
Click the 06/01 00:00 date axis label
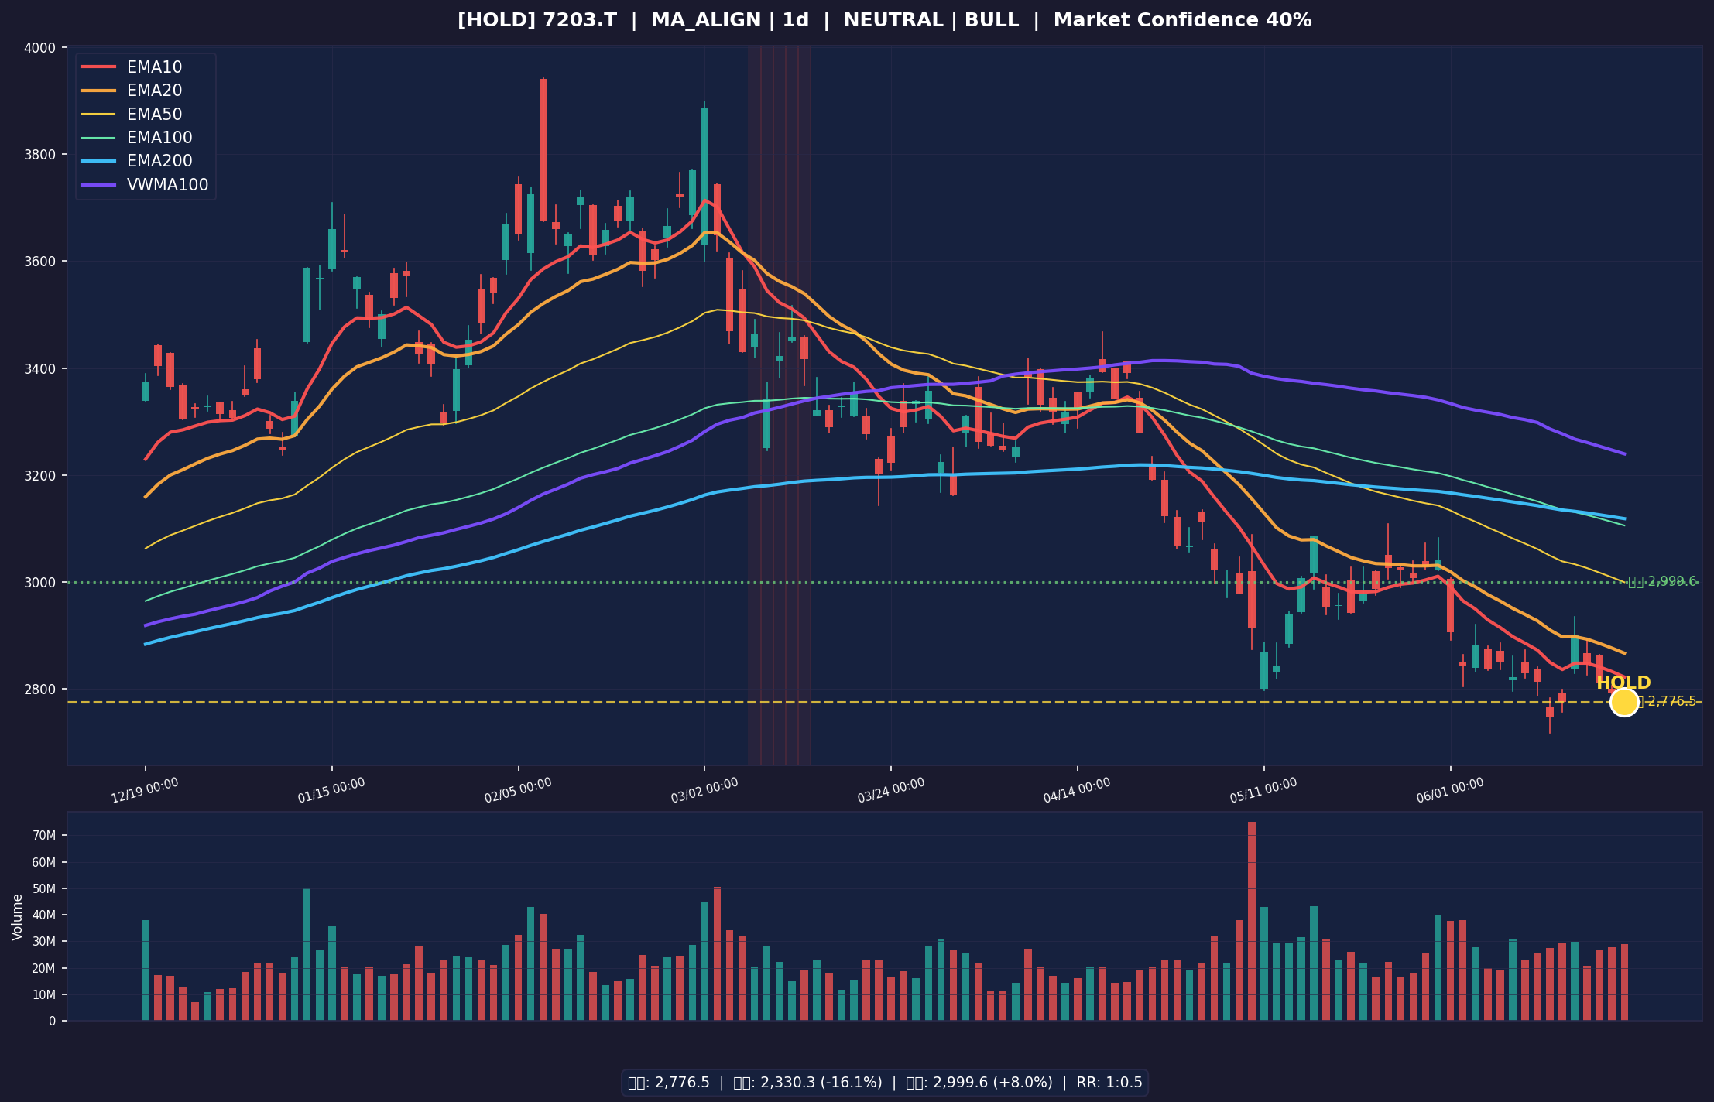(1450, 791)
